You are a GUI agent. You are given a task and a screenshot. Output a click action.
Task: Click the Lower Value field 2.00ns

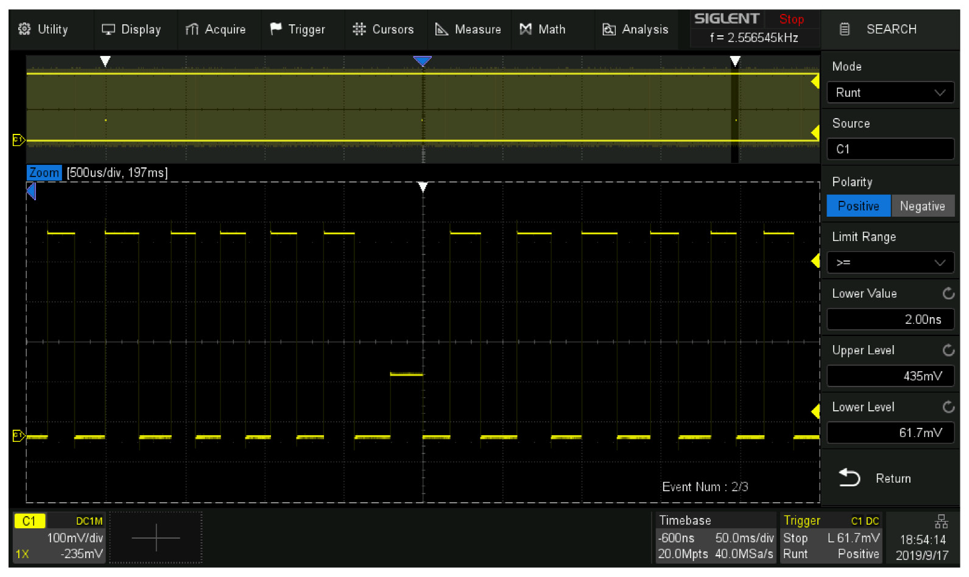click(890, 319)
